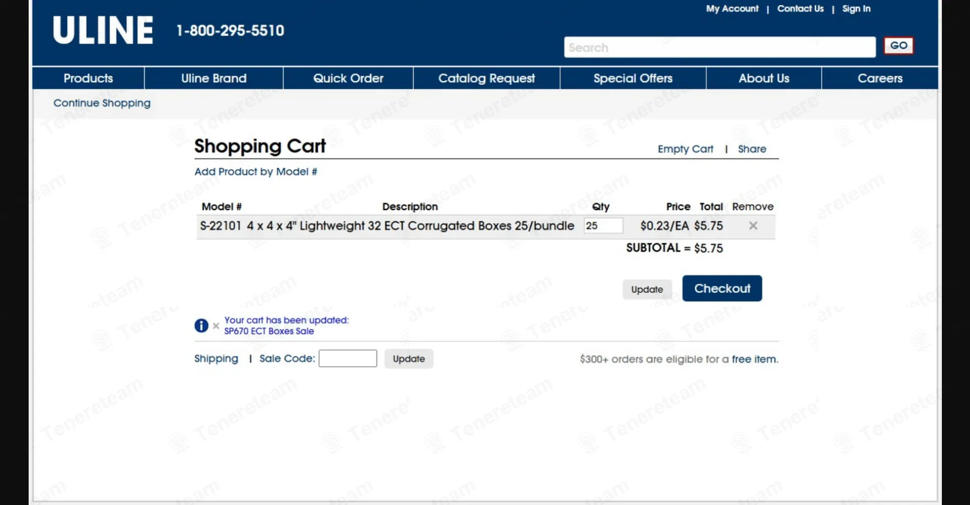Click the item Total $5.75 in row
The height and width of the screenshot is (505, 970).
coord(709,226)
